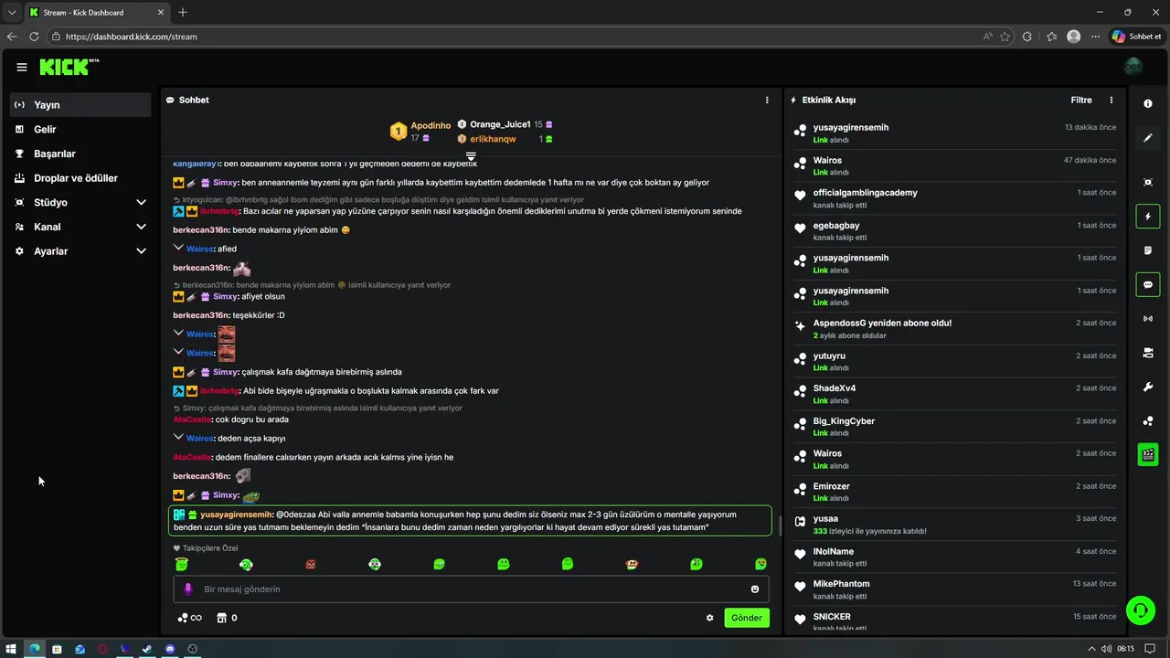
Task: Click the Simxy 'afiyet olsun' message username
Action: coord(226,297)
